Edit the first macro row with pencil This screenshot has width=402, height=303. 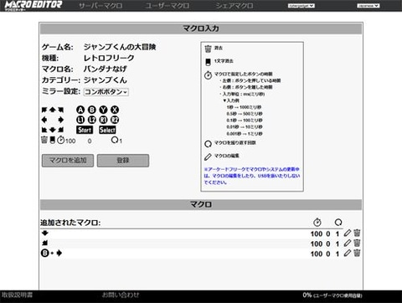tap(348, 233)
